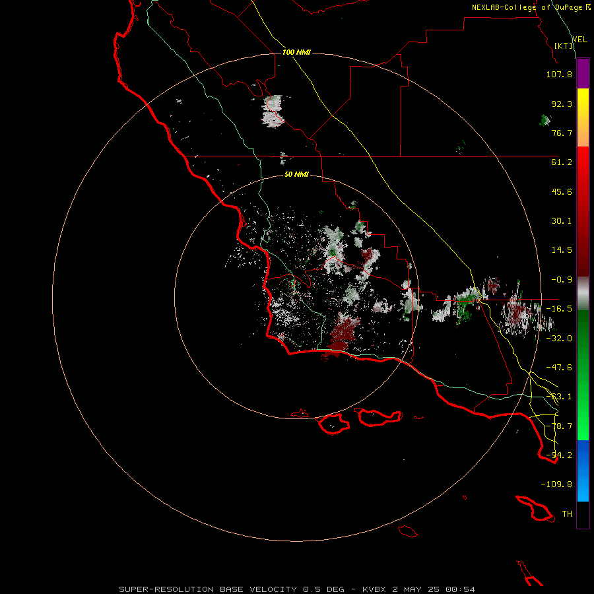
Task: Click the -0.9 legend value
Action: 562,280
